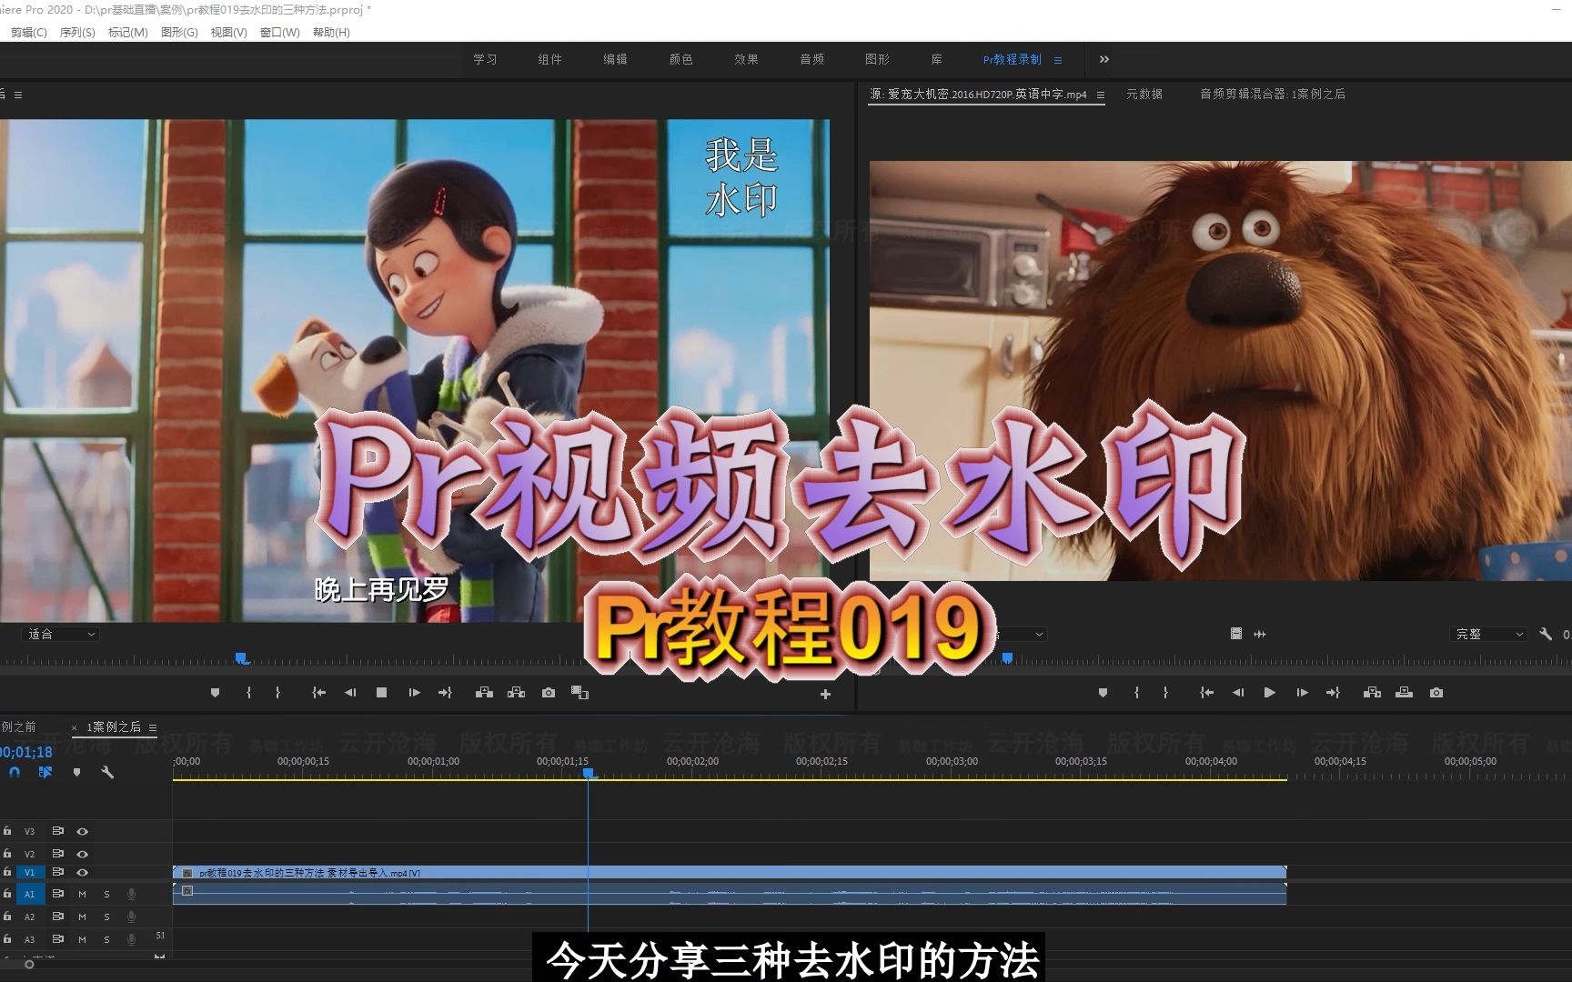Click Overwrite button in Source monitor
This screenshot has width=1572, height=982.
tap(1404, 693)
